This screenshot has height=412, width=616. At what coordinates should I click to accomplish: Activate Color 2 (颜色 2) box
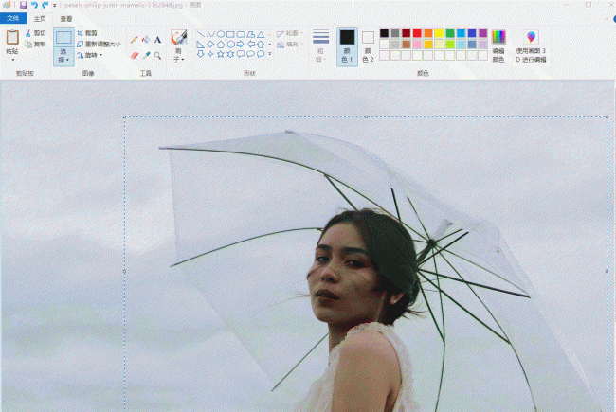pos(368,46)
